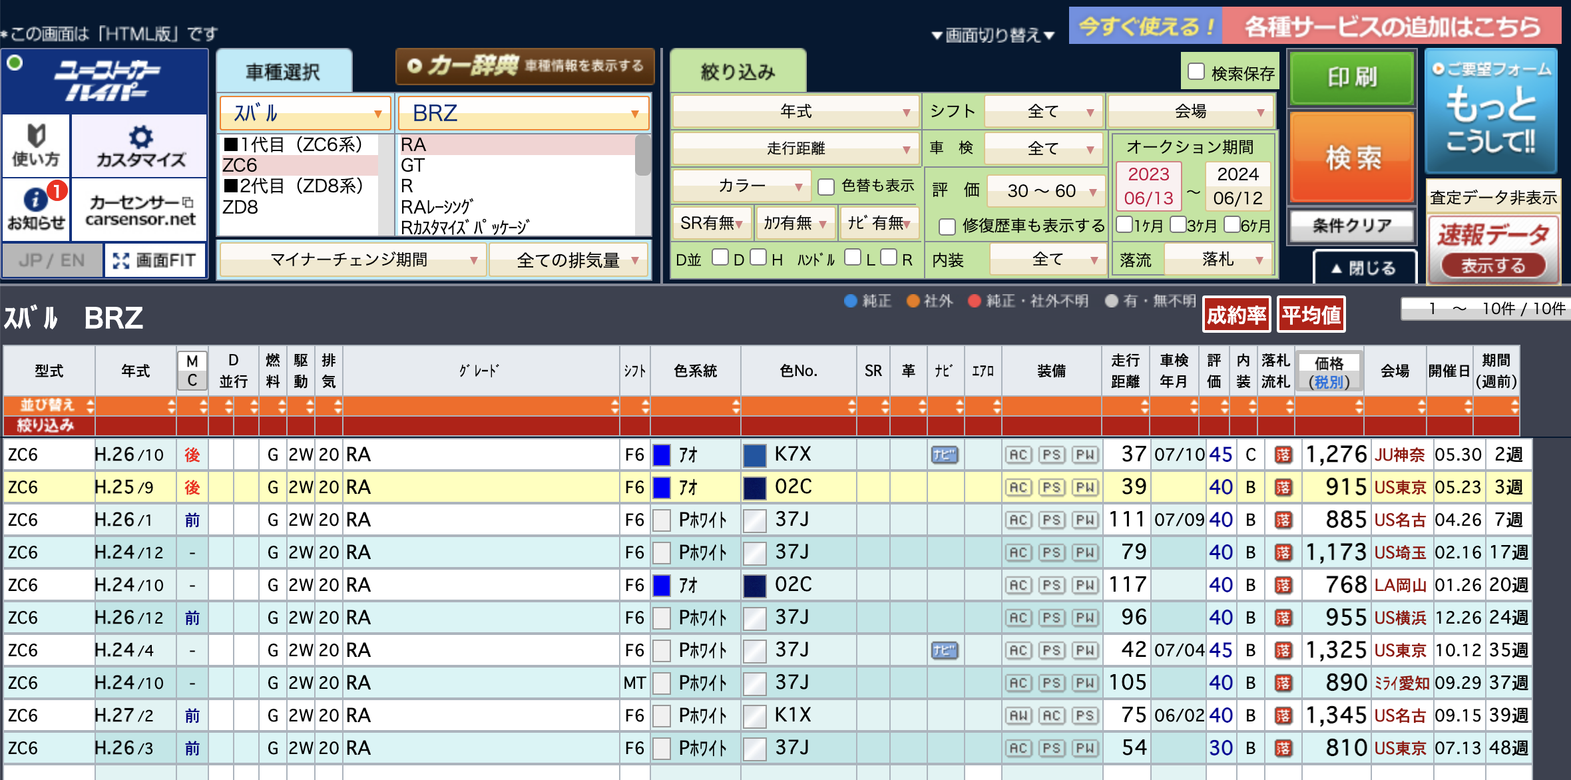The height and width of the screenshot is (780, 1571).
Task: Open the 使い方 guide icon
Action: click(x=36, y=145)
